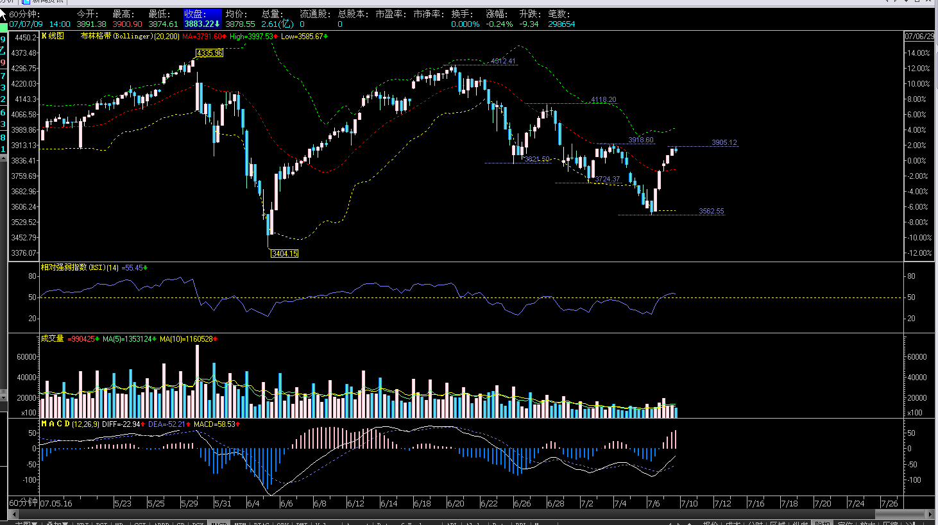Screen dimensions: 938x525
Task: Click the 成交量 volume panel title
Action: coord(53,338)
